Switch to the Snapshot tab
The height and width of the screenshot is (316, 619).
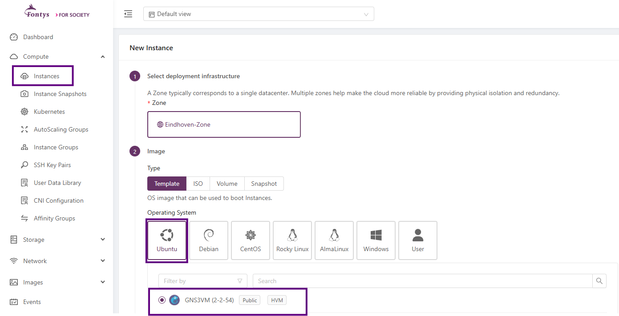(264, 184)
